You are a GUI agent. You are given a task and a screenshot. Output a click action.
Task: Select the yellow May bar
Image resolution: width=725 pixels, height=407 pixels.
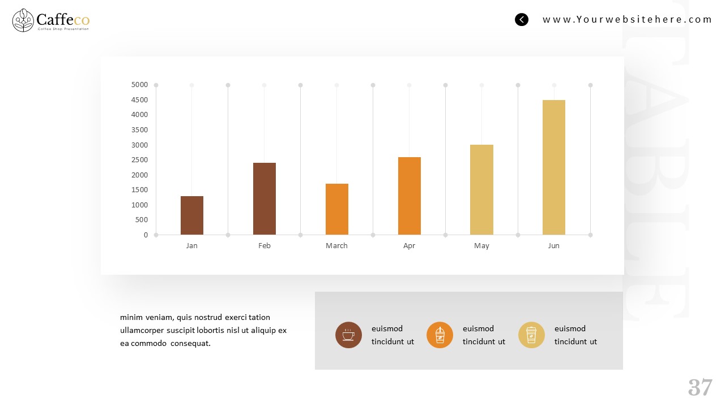(x=481, y=189)
